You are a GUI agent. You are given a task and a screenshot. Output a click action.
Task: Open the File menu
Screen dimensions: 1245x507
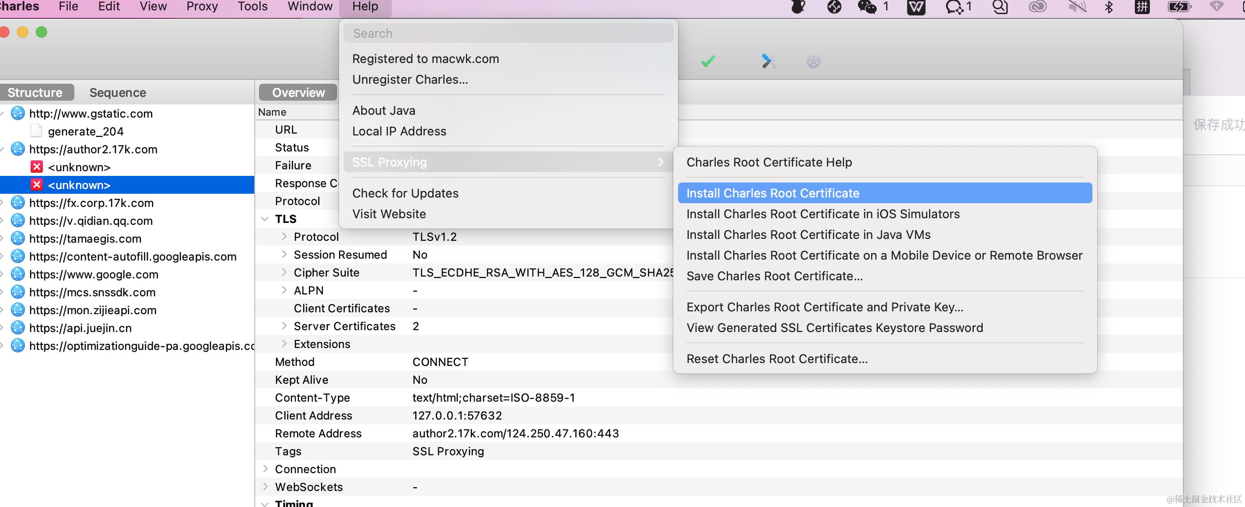pos(68,7)
